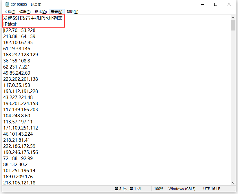Minimize the Notepad window

coord(202,4)
